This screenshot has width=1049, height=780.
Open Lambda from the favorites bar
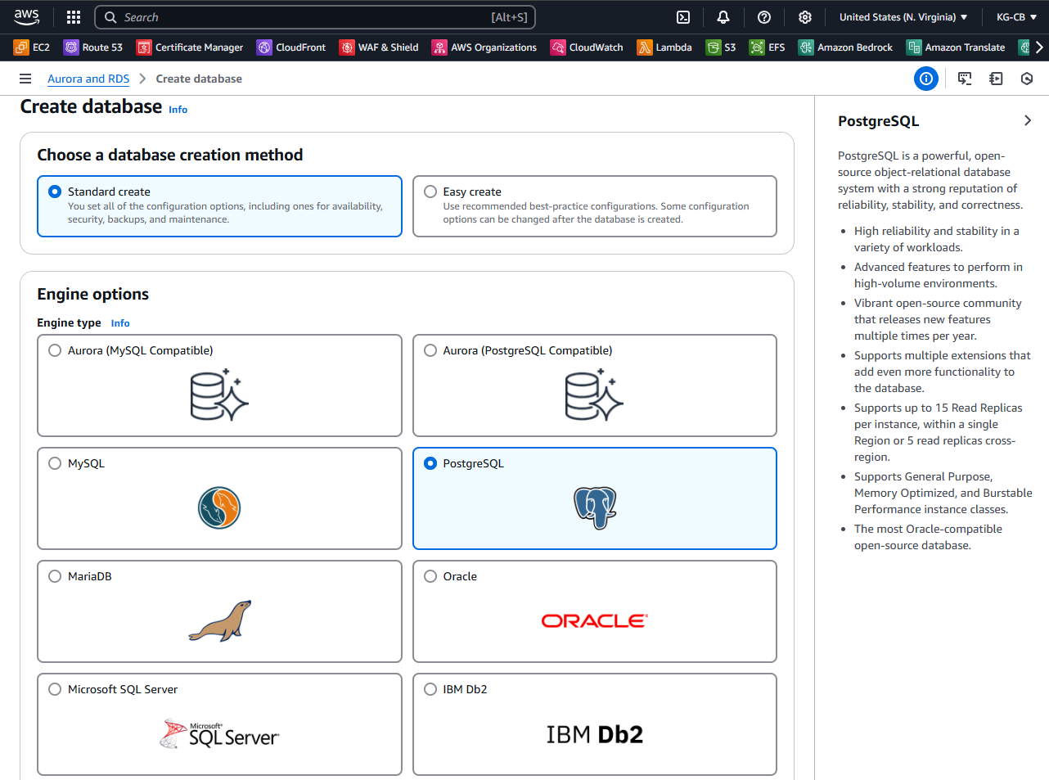(x=664, y=47)
